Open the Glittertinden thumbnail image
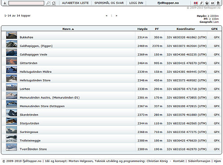 click(x=12, y=61)
